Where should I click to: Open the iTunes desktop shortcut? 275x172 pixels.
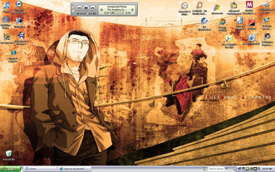(x=6, y=7)
